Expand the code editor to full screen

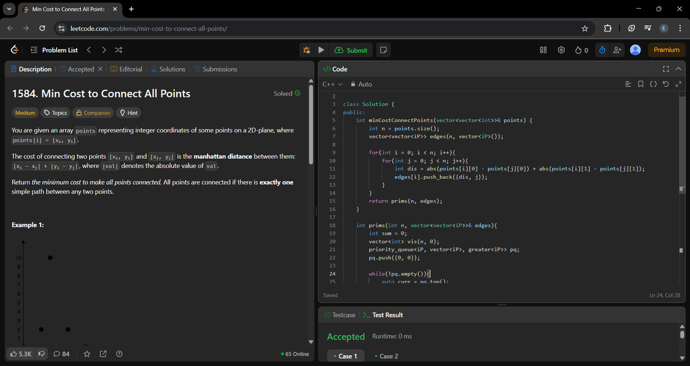[665, 68]
